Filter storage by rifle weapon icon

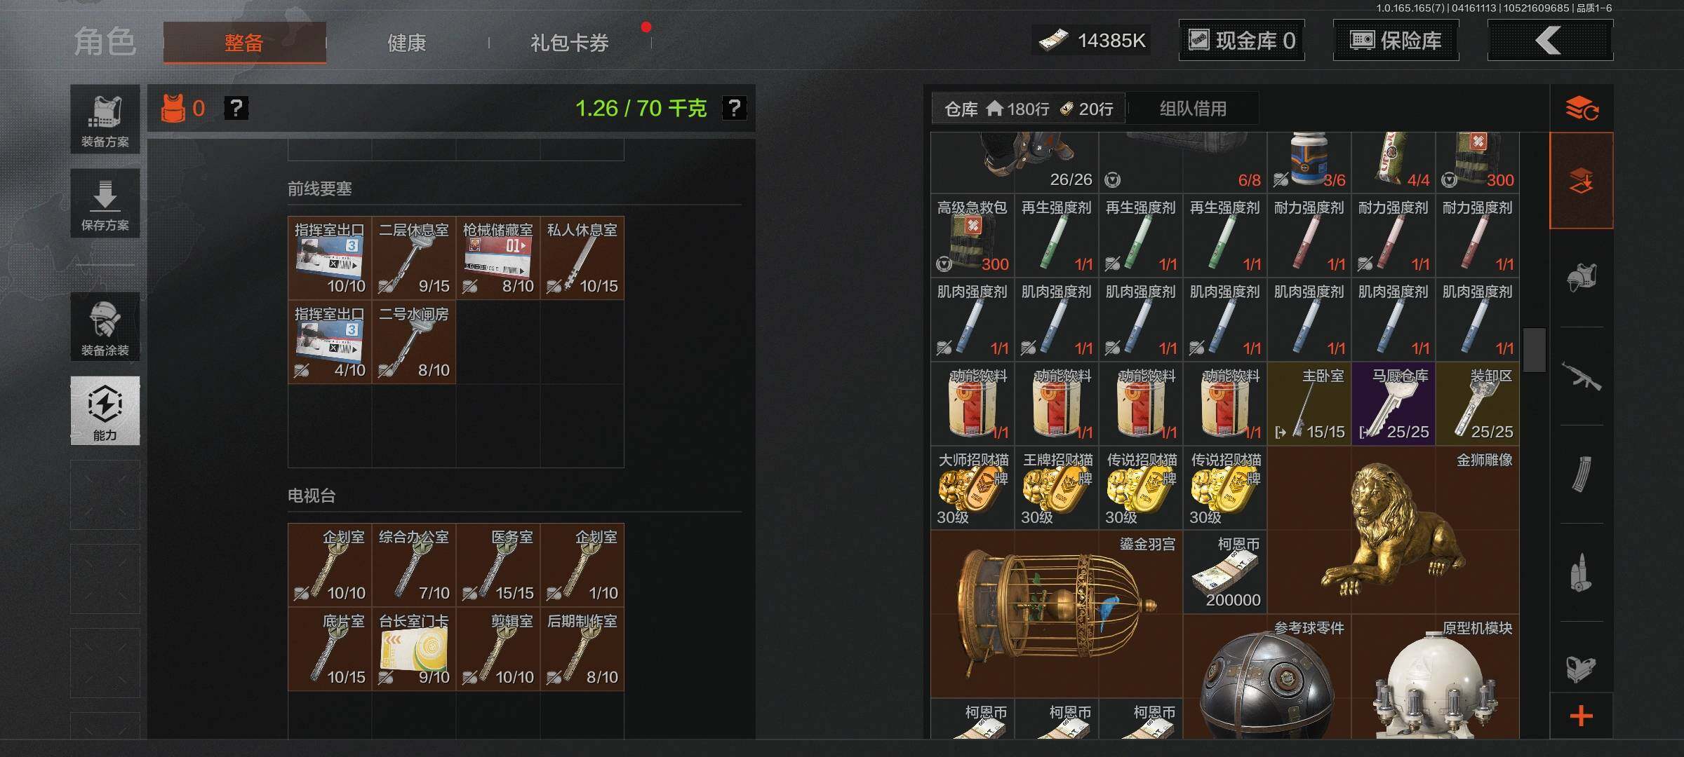tap(1582, 376)
